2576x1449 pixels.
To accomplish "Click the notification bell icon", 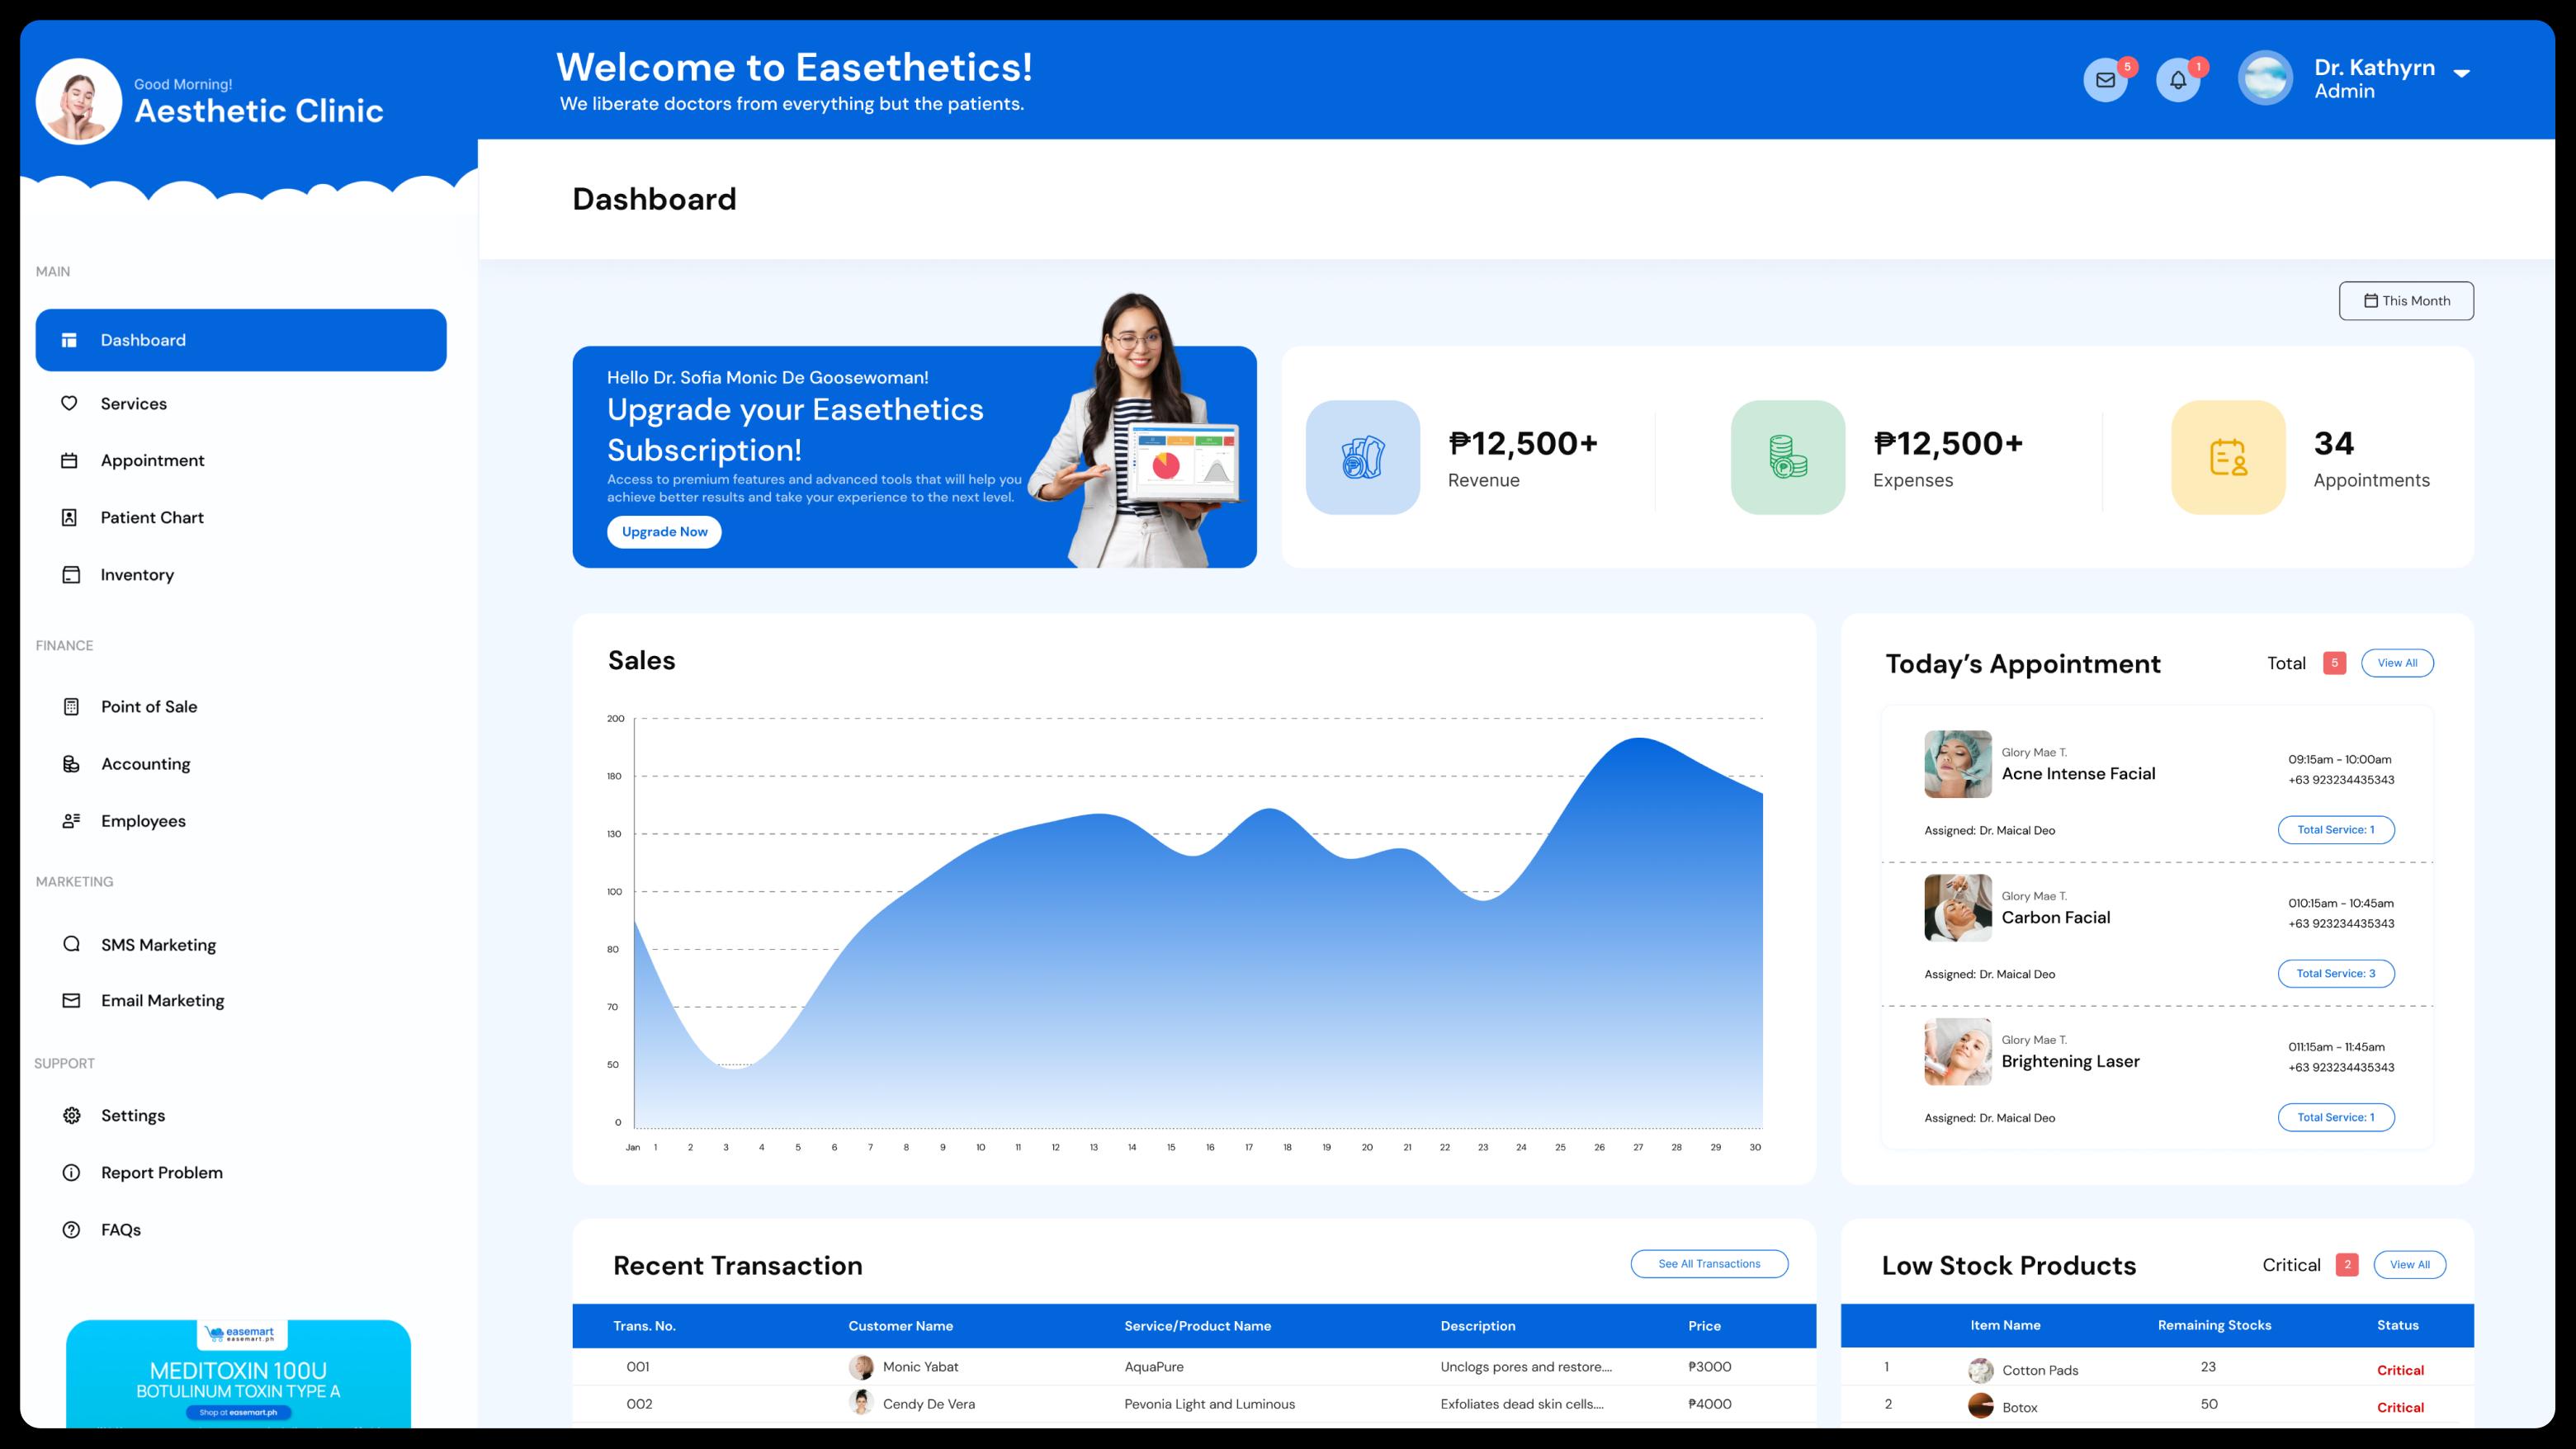I will pos(2177,80).
